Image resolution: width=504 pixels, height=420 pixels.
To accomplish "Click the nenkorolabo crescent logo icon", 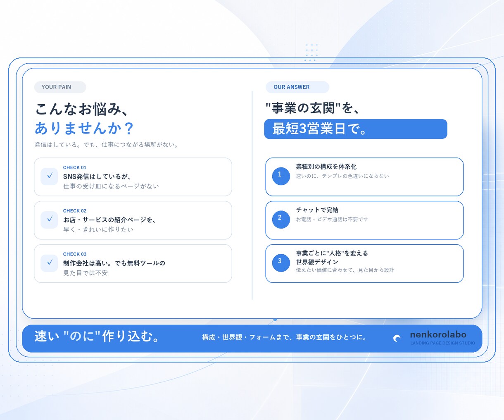I will coord(397,338).
